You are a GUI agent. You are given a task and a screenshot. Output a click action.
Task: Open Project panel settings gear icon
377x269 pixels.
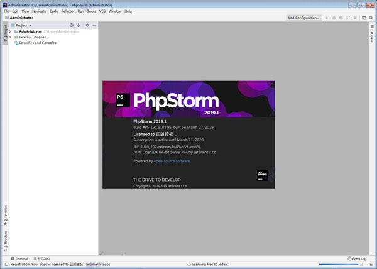coord(87,25)
